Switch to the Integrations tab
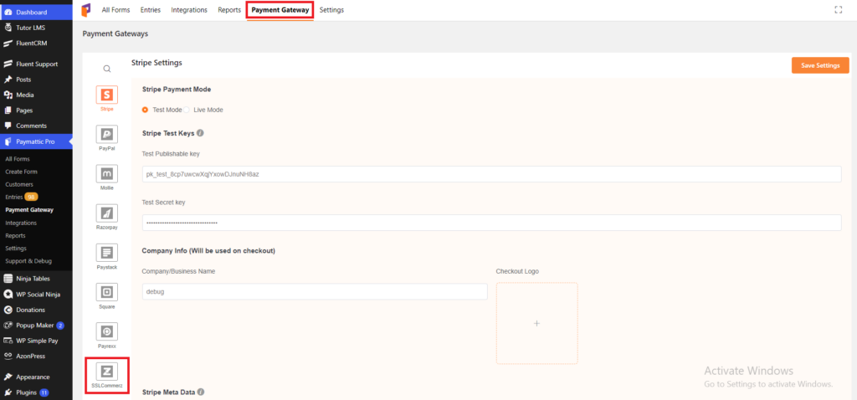The height and width of the screenshot is (400, 857). (x=189, y=10)
